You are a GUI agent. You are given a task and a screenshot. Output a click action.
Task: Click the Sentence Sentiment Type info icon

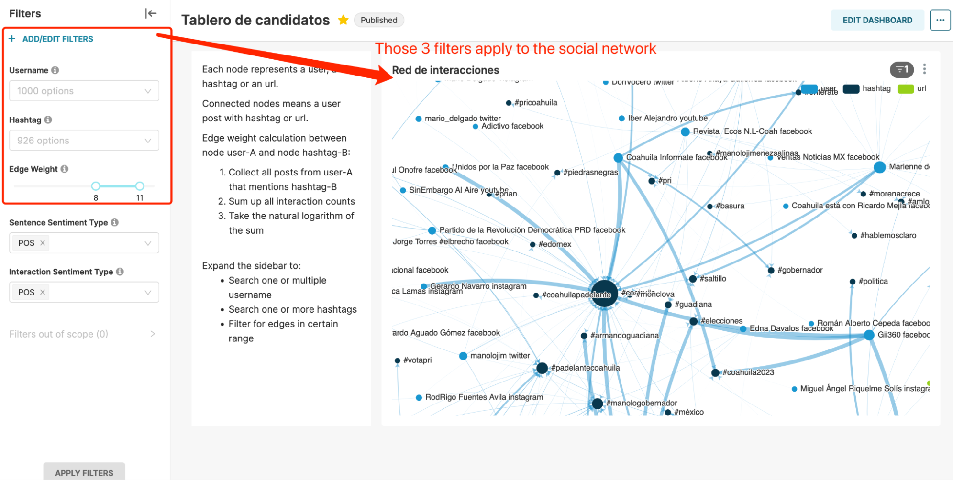tap(115, 222)
